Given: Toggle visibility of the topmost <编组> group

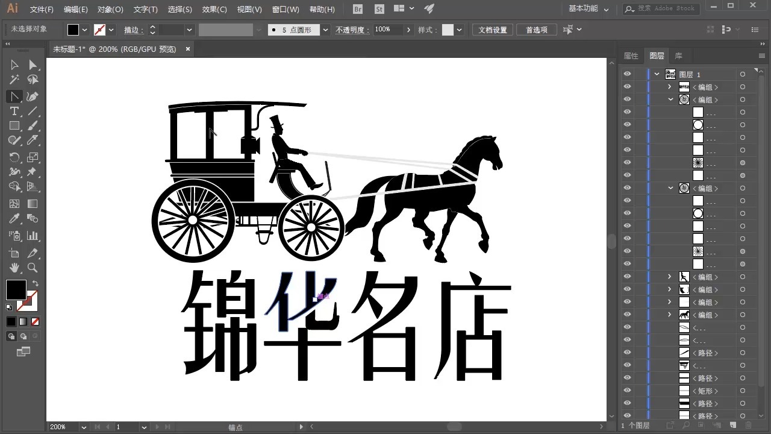Looking at the screenshot, I should tap(627, 87).
